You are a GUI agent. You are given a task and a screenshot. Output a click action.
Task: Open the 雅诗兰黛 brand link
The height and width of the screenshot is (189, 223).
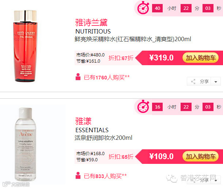tap(91, 23)
